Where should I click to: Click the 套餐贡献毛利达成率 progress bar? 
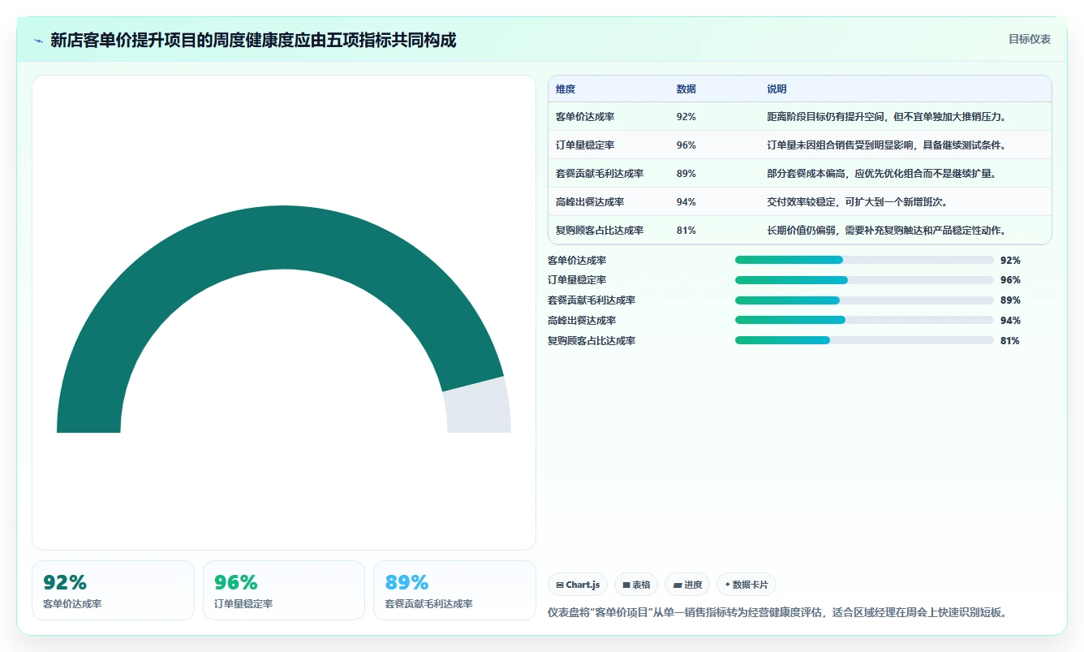click(x=864, y=300)
